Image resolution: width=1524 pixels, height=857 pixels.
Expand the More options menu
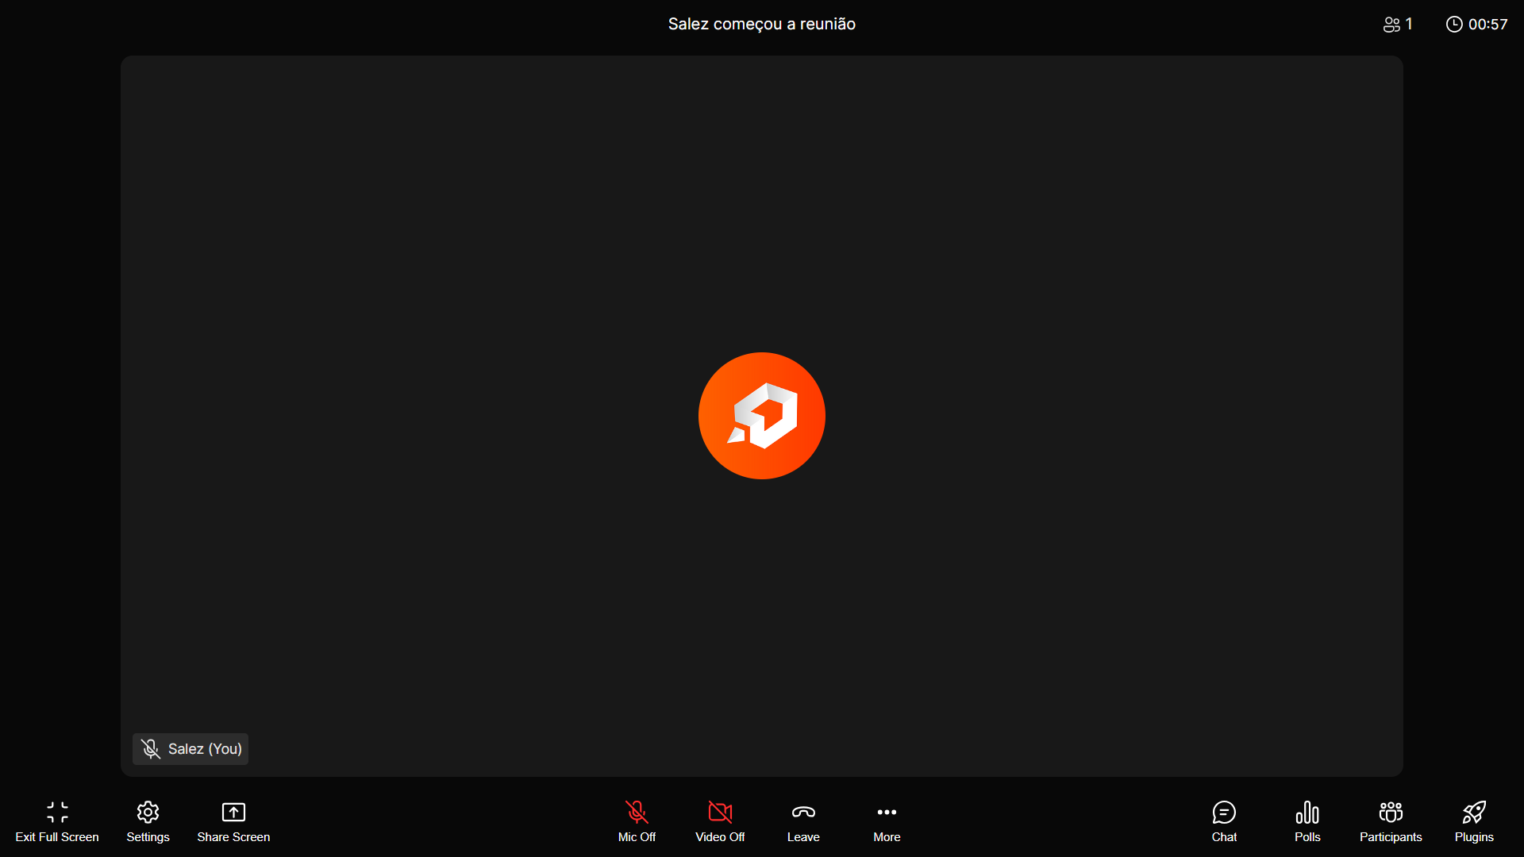pos(887,821)
